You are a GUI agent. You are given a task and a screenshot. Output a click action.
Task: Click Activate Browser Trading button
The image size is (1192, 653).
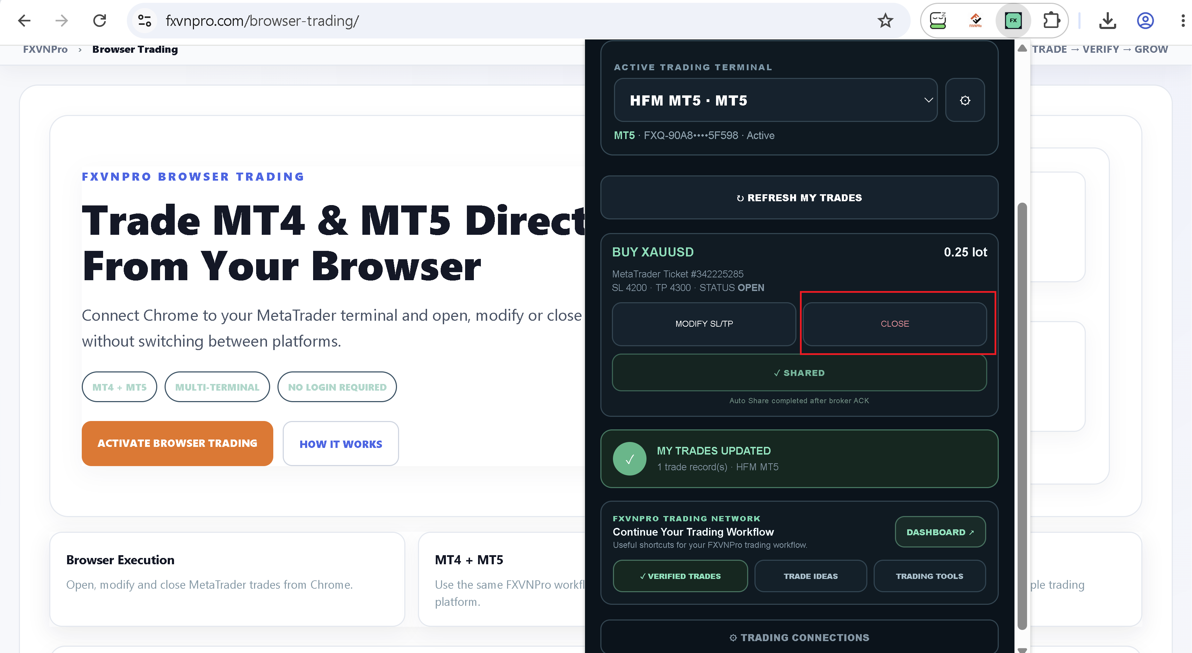tap(177, 443)
